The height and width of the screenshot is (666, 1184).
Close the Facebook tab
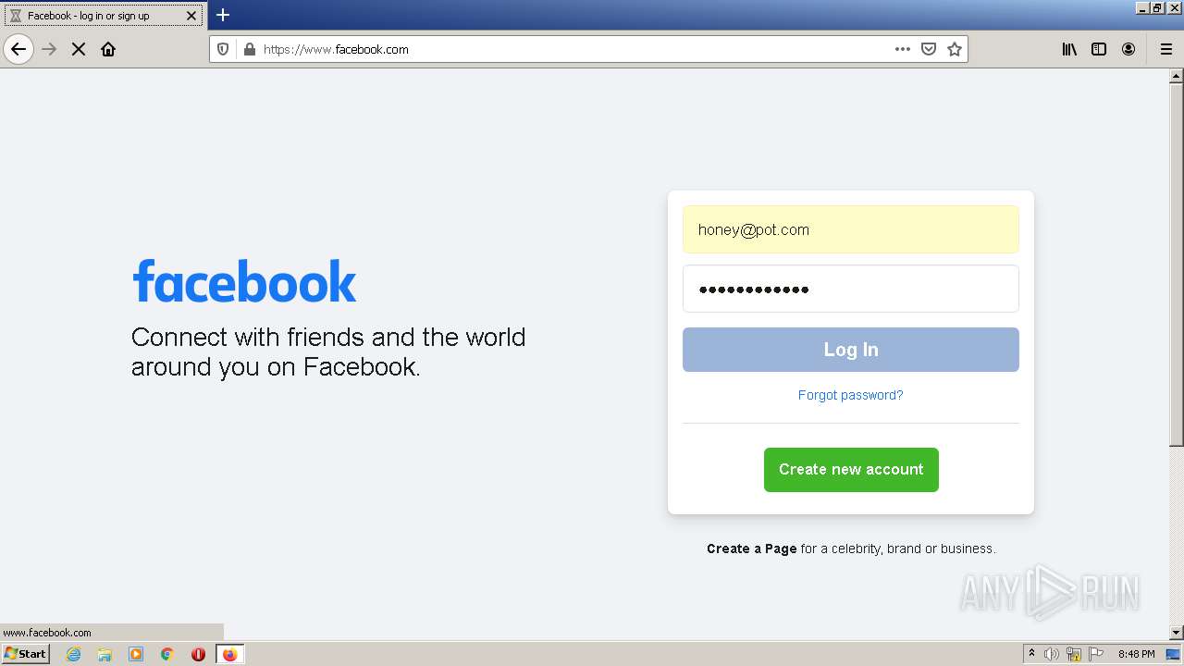(191, 16)
